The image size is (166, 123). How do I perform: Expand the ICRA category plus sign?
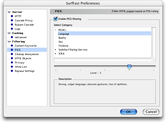[55, 53]
